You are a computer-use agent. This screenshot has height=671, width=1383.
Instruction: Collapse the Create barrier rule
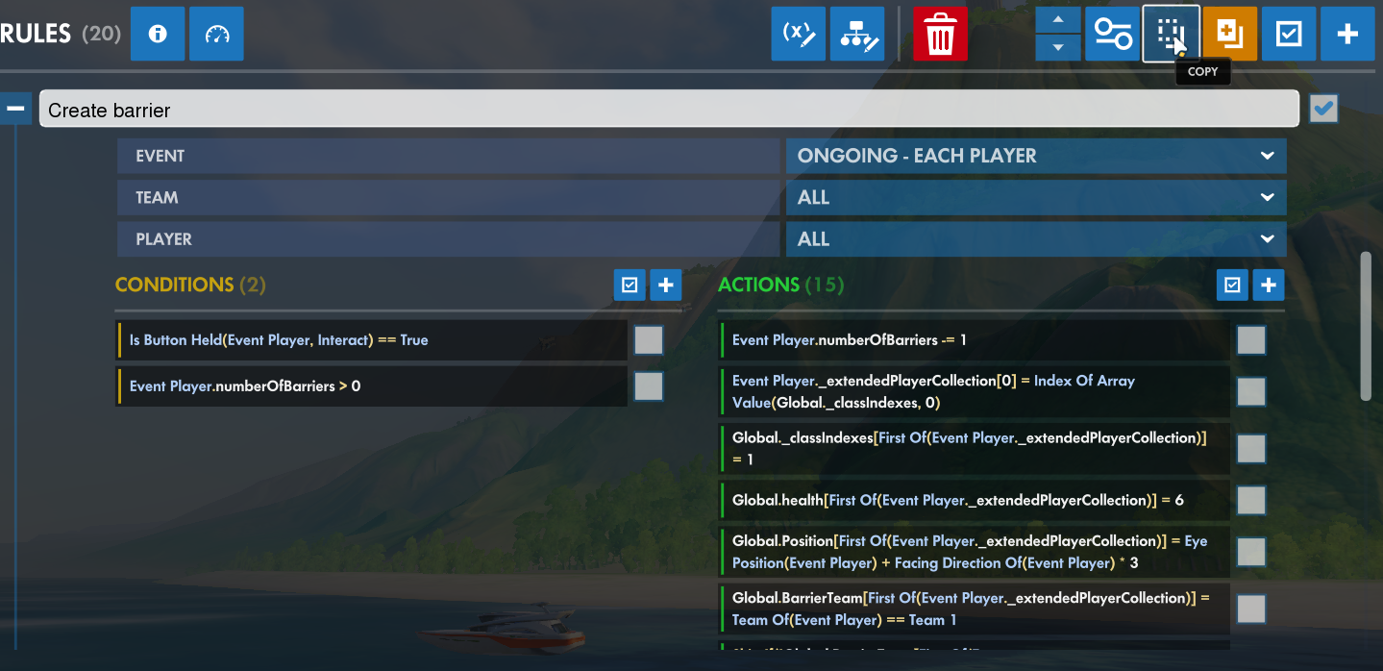pos(16,109)
